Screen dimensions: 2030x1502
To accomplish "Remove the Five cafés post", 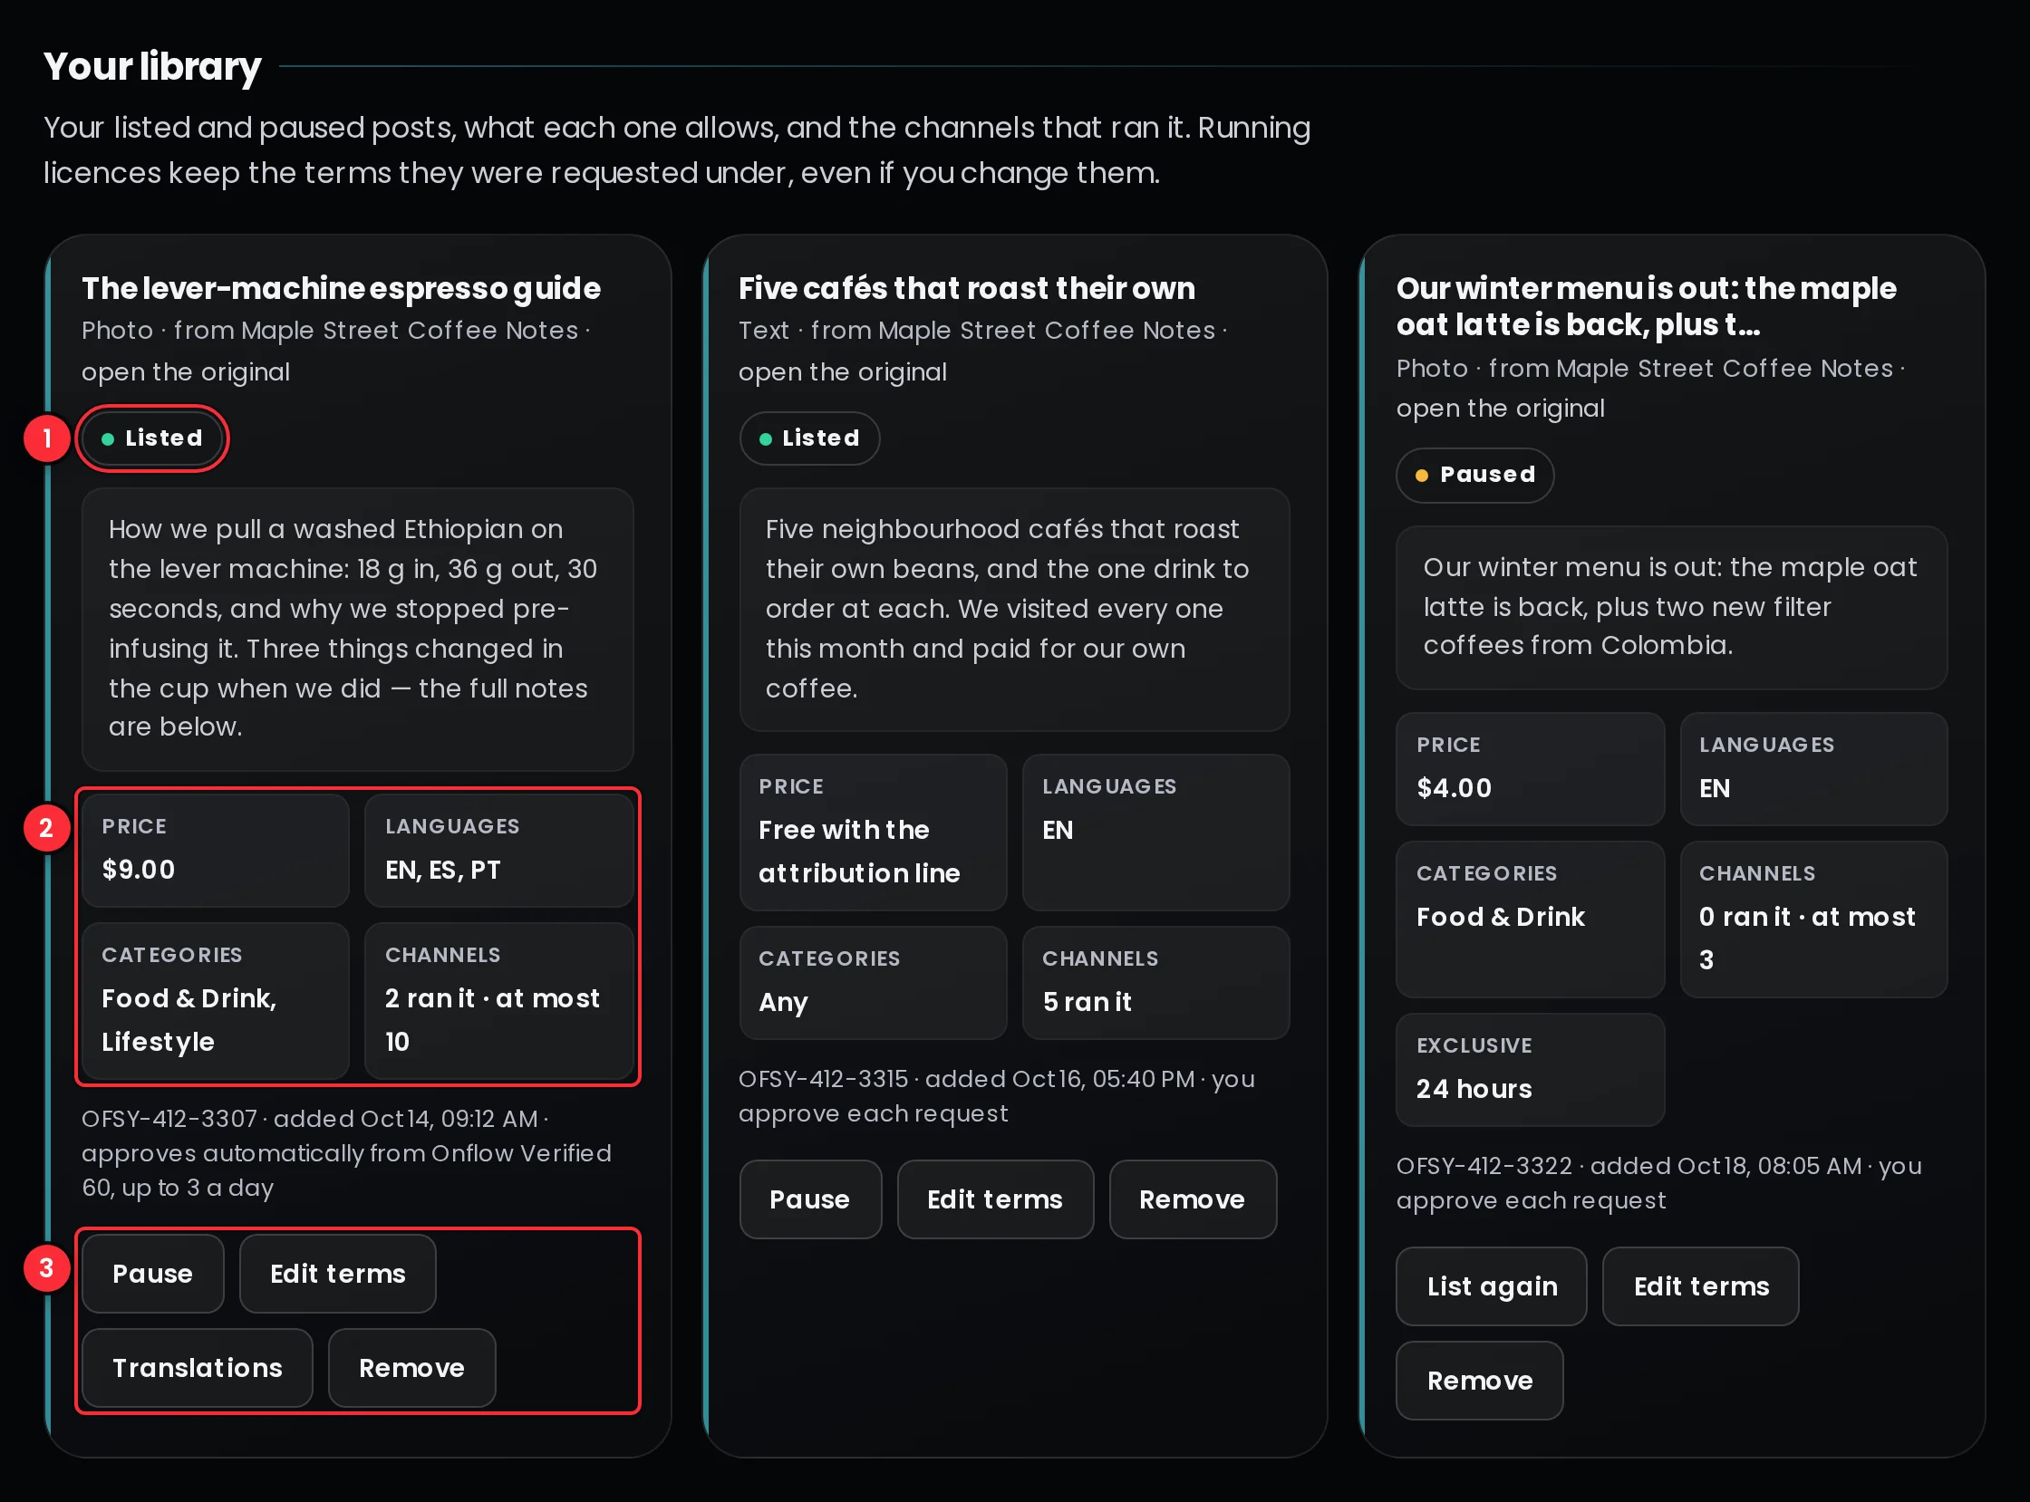I will [x=1193, y=1199].
